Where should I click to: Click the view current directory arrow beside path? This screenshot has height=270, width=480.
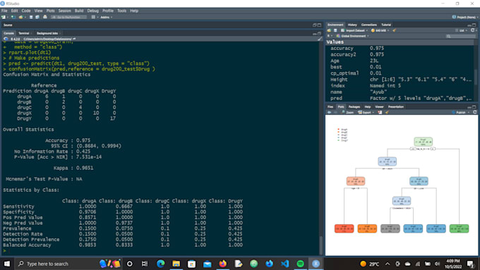point(74,39)
